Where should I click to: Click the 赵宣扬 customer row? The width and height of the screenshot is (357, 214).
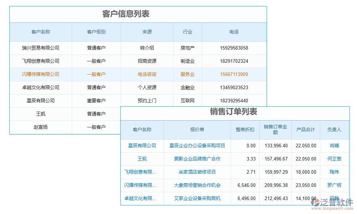(41, 127)
